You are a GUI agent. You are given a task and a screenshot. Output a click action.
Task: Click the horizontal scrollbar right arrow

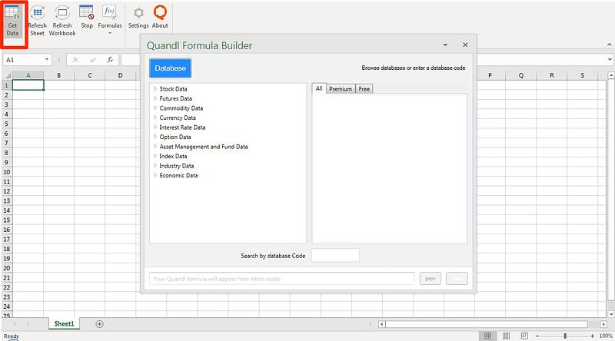pyautogui.click(x=603, y=324)
